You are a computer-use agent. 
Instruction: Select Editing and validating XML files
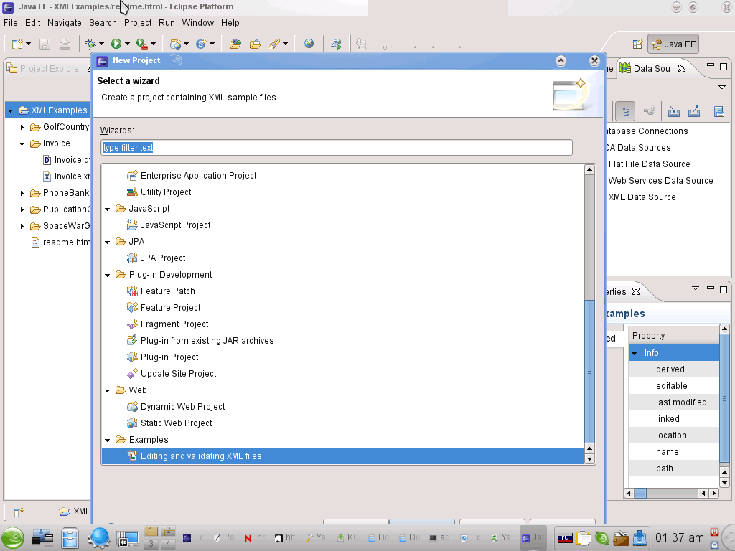343,456
